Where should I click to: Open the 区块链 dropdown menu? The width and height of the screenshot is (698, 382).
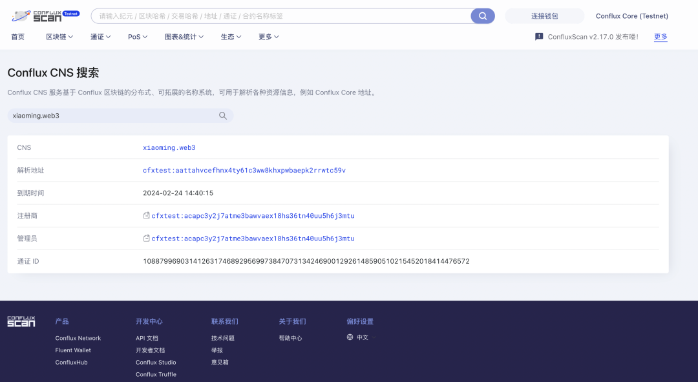pyautogui.click(x=59, y=37)
